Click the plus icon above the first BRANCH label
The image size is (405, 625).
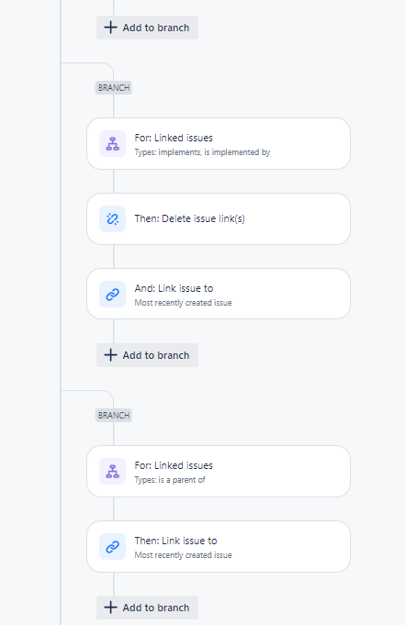pyautogui.click(x=110, y=28)
